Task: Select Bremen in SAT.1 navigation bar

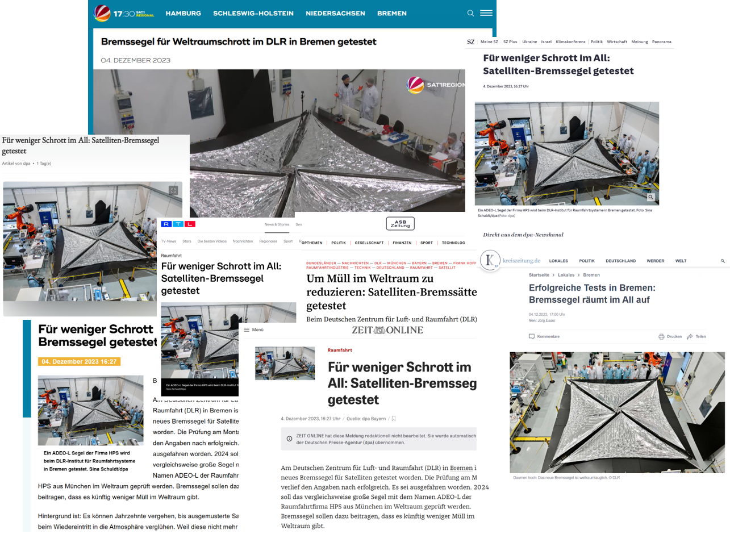Action: pos(391,13)
